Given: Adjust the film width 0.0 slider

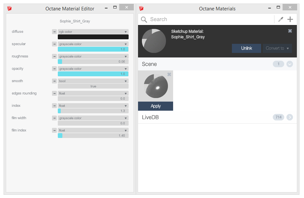Looking at the screenshot, I should click(x=93, y=123).
